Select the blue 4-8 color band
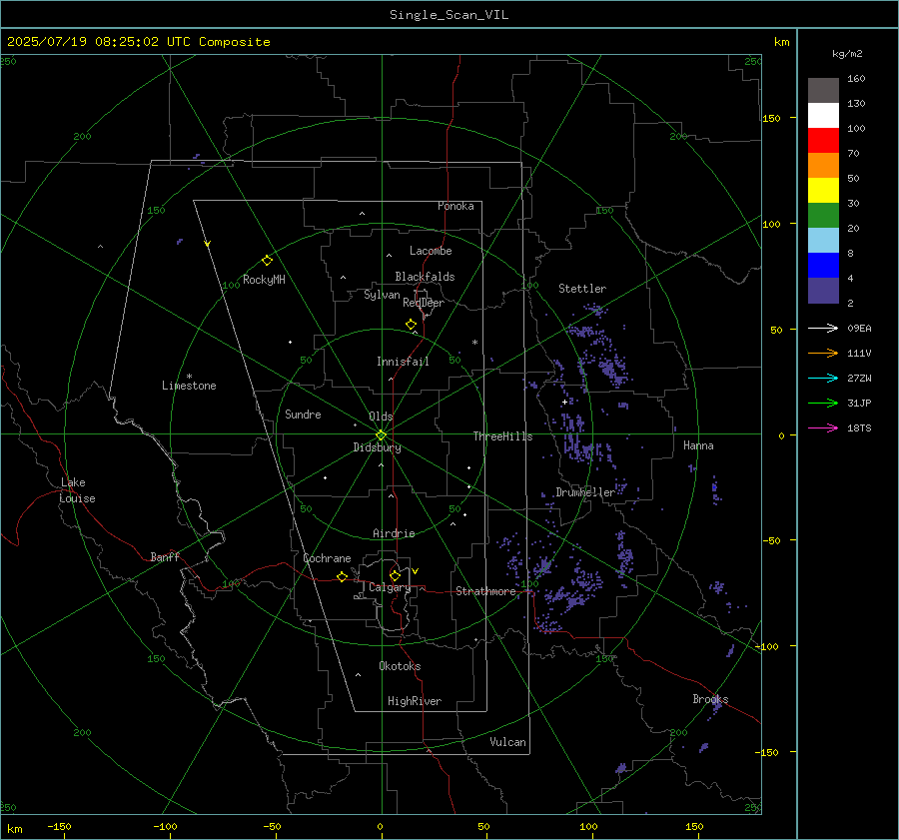The height and width of the screenshot is (840, 899). [x=823, y=266]
